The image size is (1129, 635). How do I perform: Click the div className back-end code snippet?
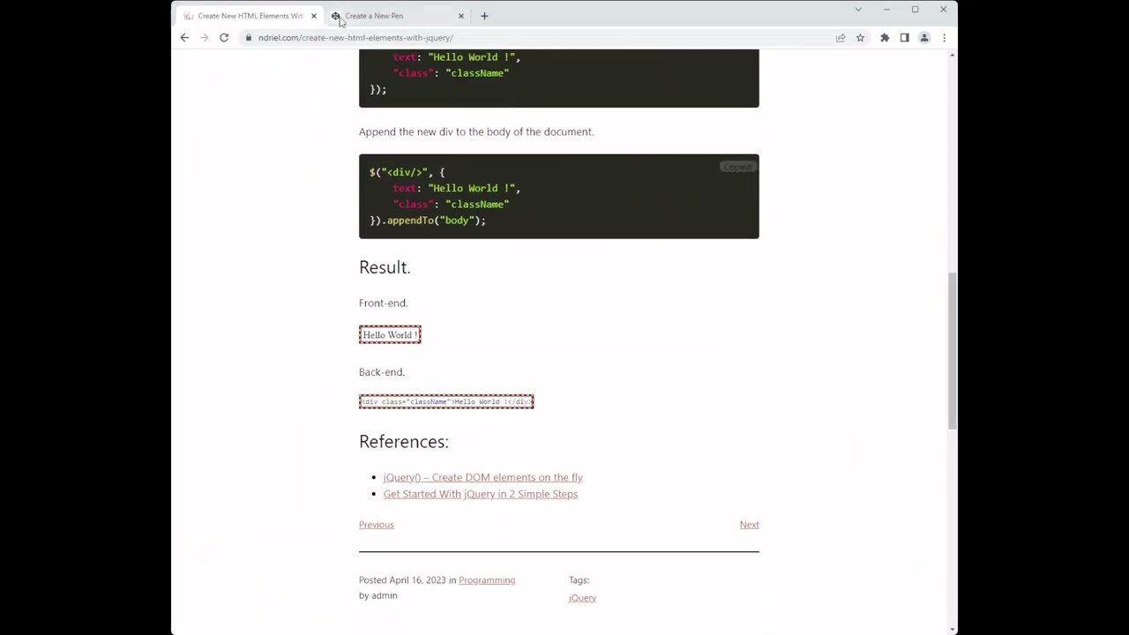click(x=446, y=401)
